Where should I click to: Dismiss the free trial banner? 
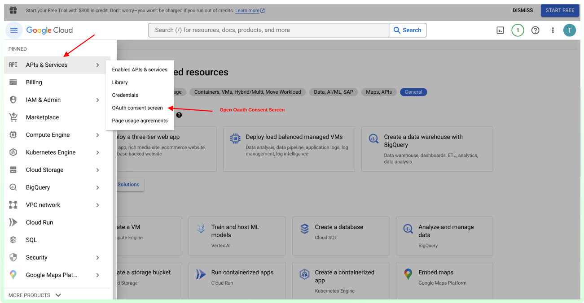pyautogui.click(x=523, y=10)
